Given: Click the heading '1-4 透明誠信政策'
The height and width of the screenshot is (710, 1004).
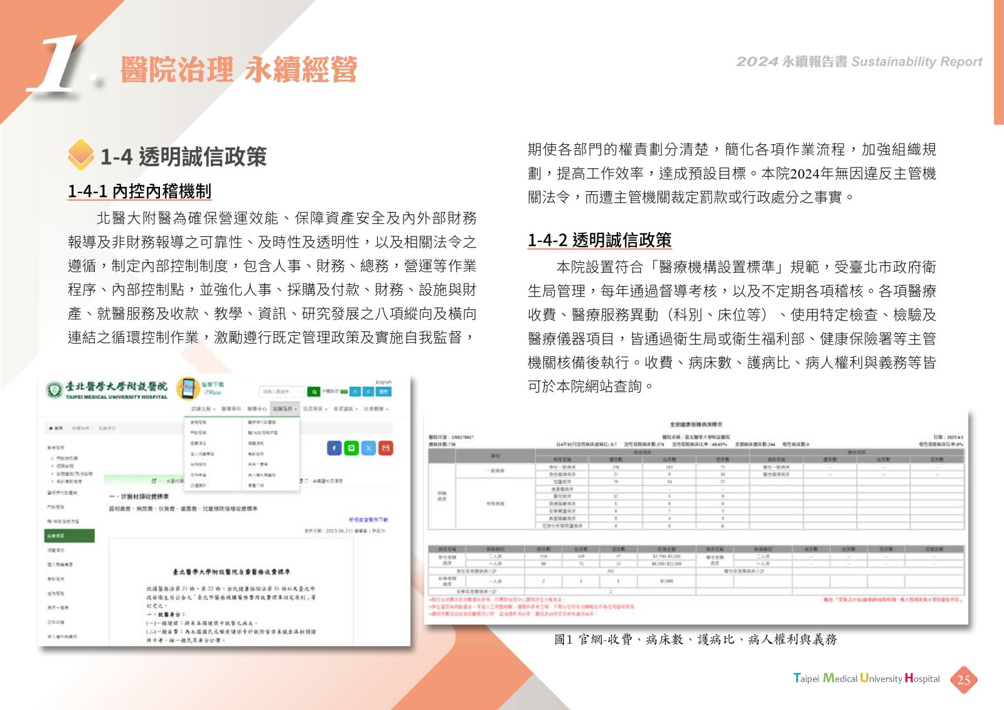Looking at the screenshot, I should tap(184, 157).
